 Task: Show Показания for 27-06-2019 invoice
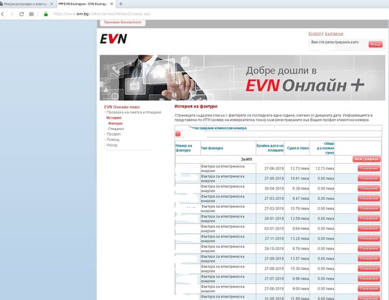click(x=369, y=169)
